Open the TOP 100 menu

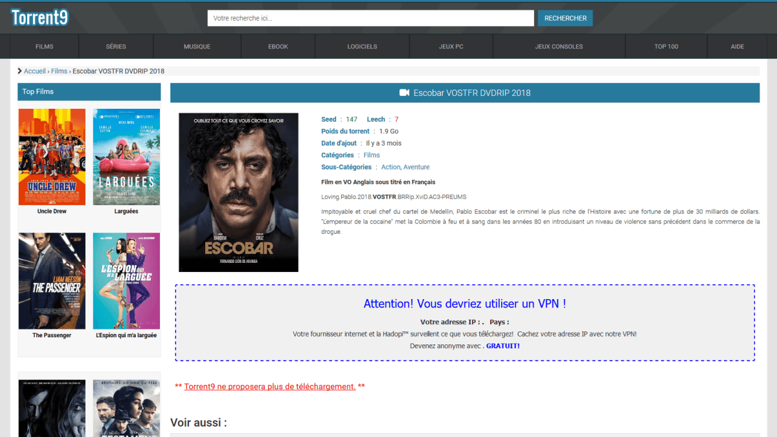coord(666,47)
